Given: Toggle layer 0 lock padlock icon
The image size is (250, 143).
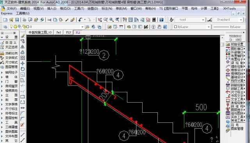Looking at the screenshot, I should pyautogui.click(x=24, y=27).
